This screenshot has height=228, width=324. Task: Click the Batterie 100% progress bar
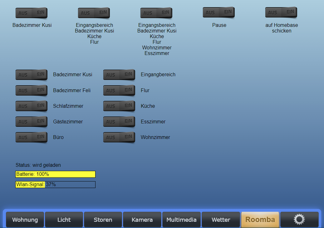point(55,174)
